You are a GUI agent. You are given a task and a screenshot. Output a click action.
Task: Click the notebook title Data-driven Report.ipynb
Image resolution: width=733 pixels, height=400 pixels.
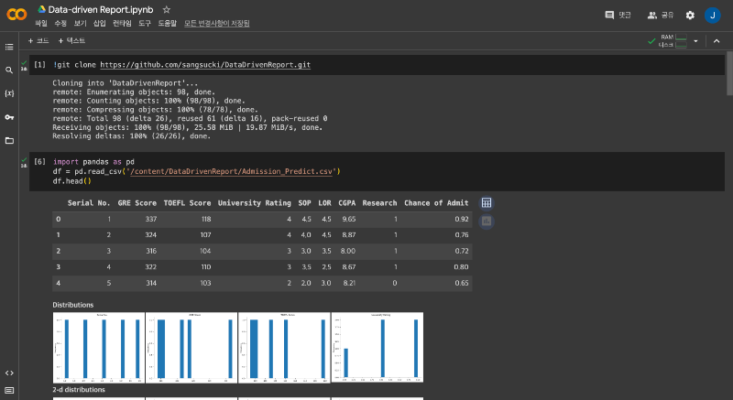pos(101,9)
